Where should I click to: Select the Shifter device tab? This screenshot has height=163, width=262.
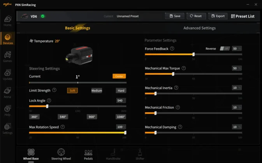coord(140,154)
